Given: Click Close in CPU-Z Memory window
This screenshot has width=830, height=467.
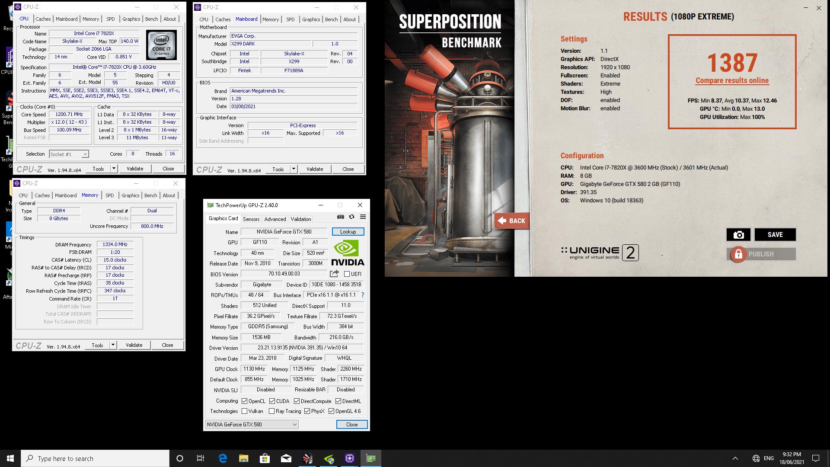Looking at the screenshot, I should [x=167, y=345].
